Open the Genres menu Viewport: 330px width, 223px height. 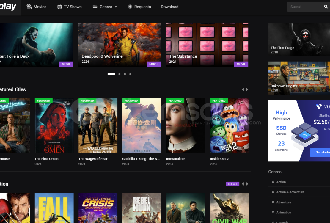[x=105, y=7]
